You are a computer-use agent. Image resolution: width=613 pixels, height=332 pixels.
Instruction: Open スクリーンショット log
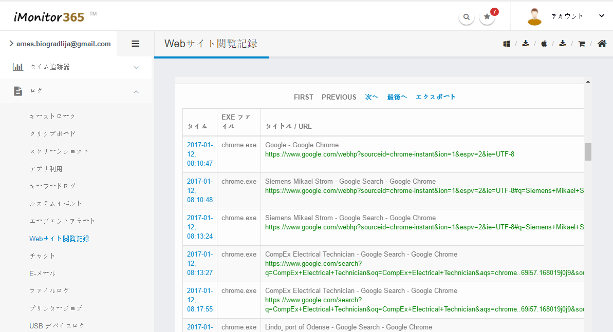pyautogui.click(x=59, y=151)
